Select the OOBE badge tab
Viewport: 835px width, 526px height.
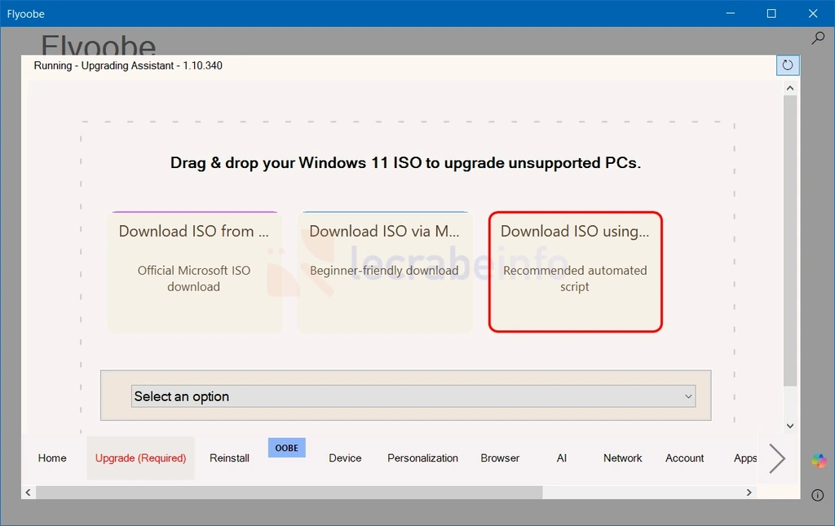point(286,449)
